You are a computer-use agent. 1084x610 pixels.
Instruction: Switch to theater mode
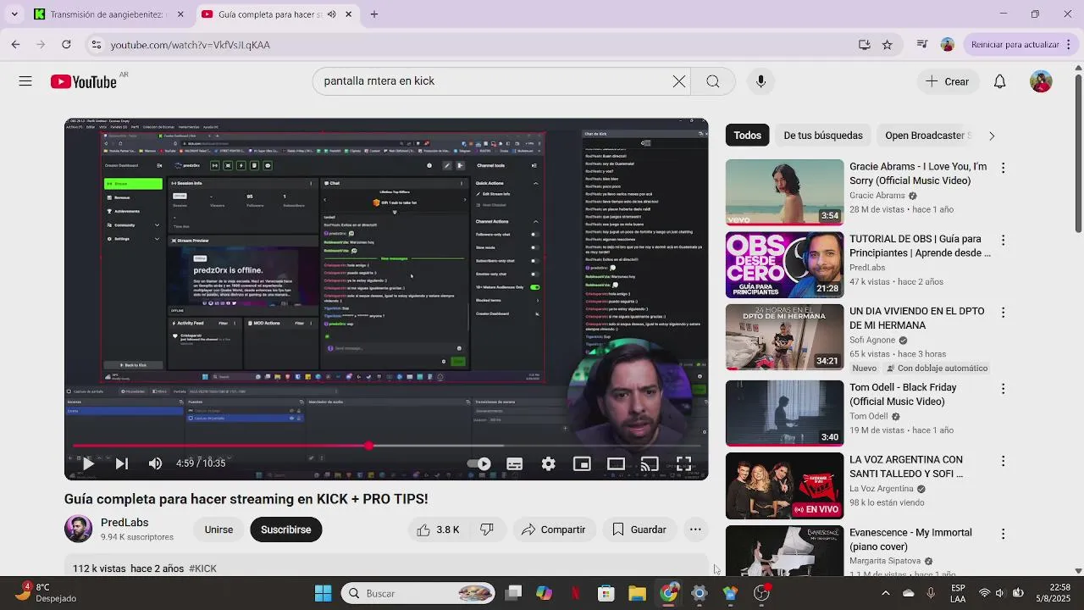[616, 463]
